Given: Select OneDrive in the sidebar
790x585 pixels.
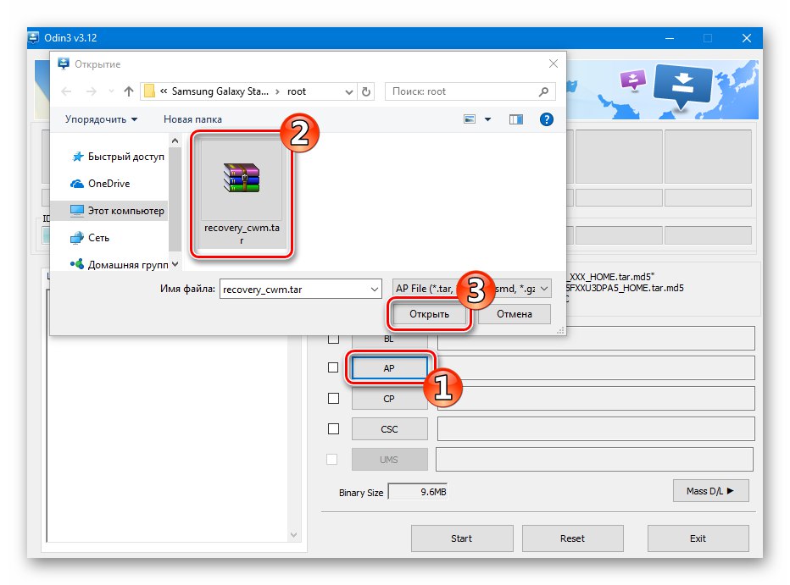Looking at the screenshot, I should [101, 184].
